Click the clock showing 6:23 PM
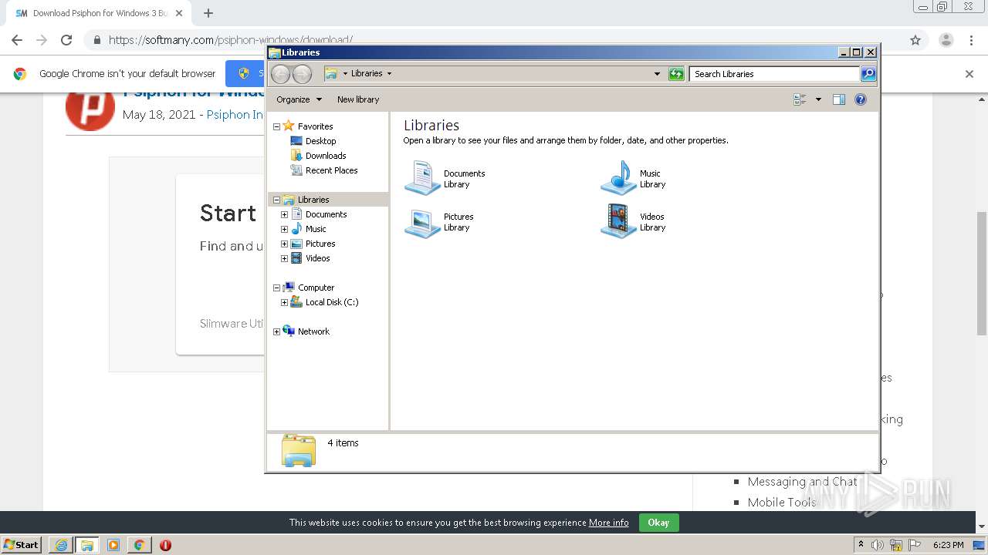The image size is (988, 555). tap(948, 545)
